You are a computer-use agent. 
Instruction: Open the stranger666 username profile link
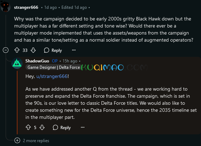(26, 7)
